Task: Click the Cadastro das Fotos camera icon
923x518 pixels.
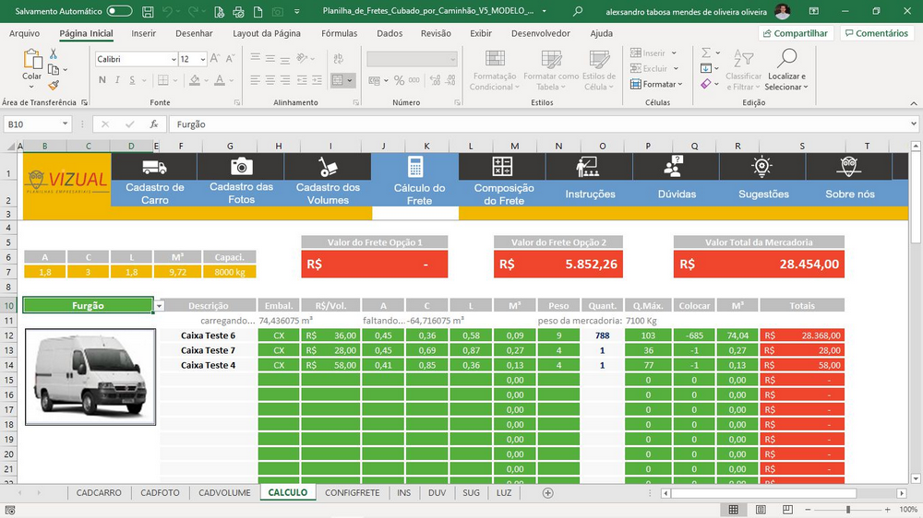Action: tap(241, 167)
